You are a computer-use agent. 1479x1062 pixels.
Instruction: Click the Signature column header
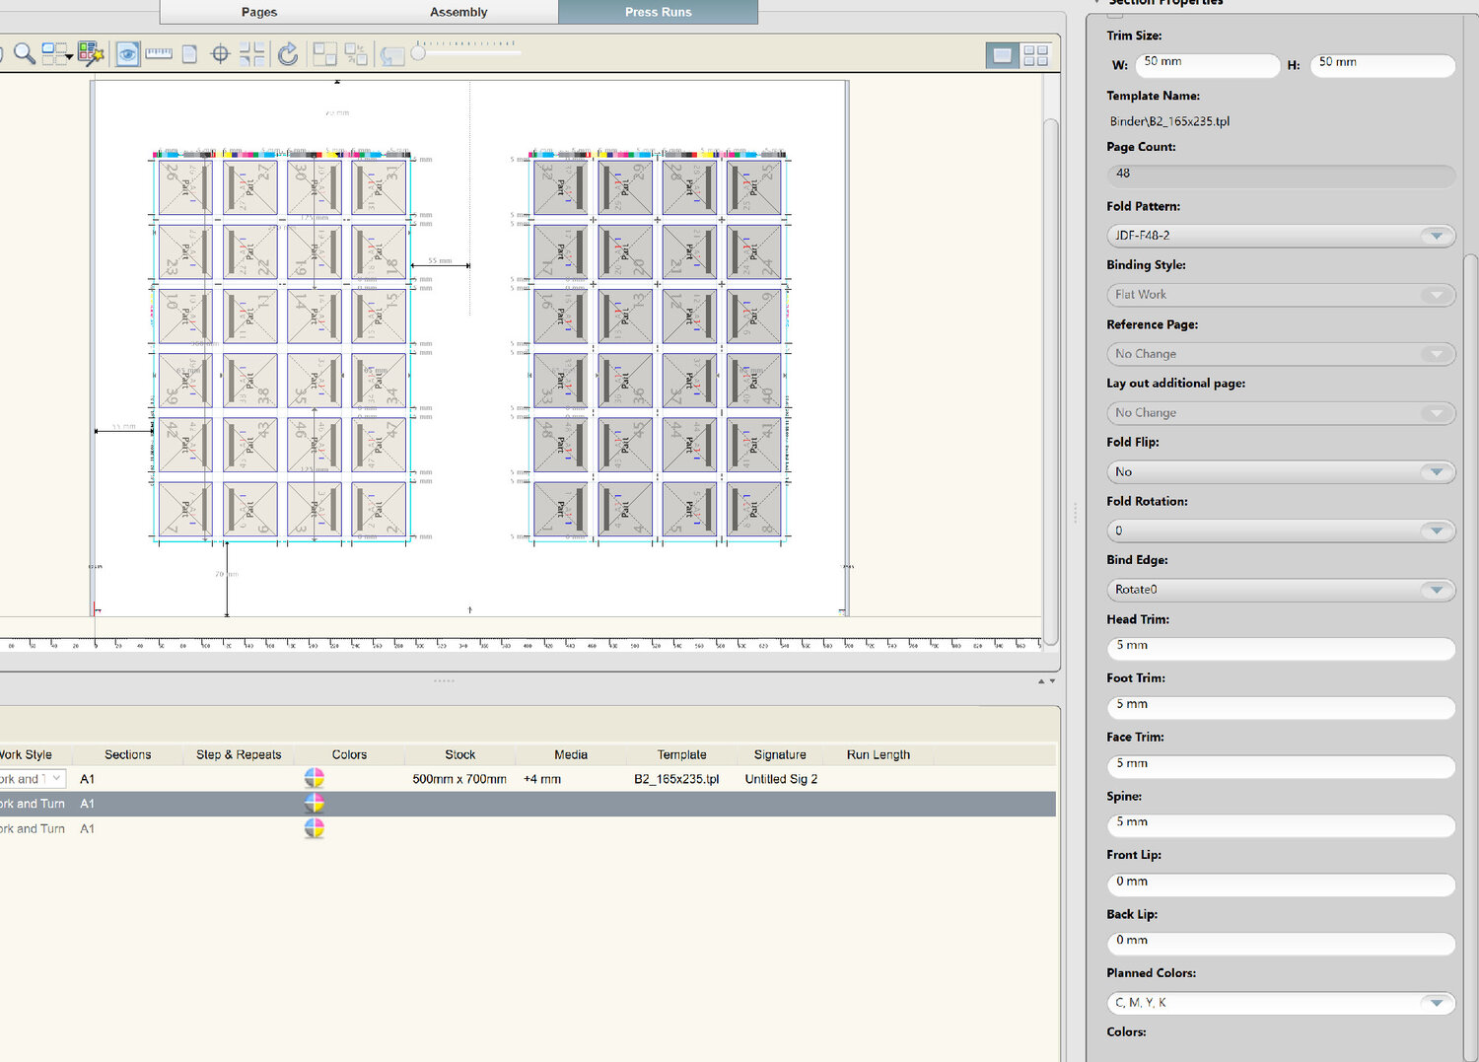pyautogui.click(x=780, y=754)
